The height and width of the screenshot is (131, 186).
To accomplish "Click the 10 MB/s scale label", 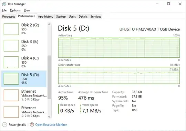I will [175, 65].
